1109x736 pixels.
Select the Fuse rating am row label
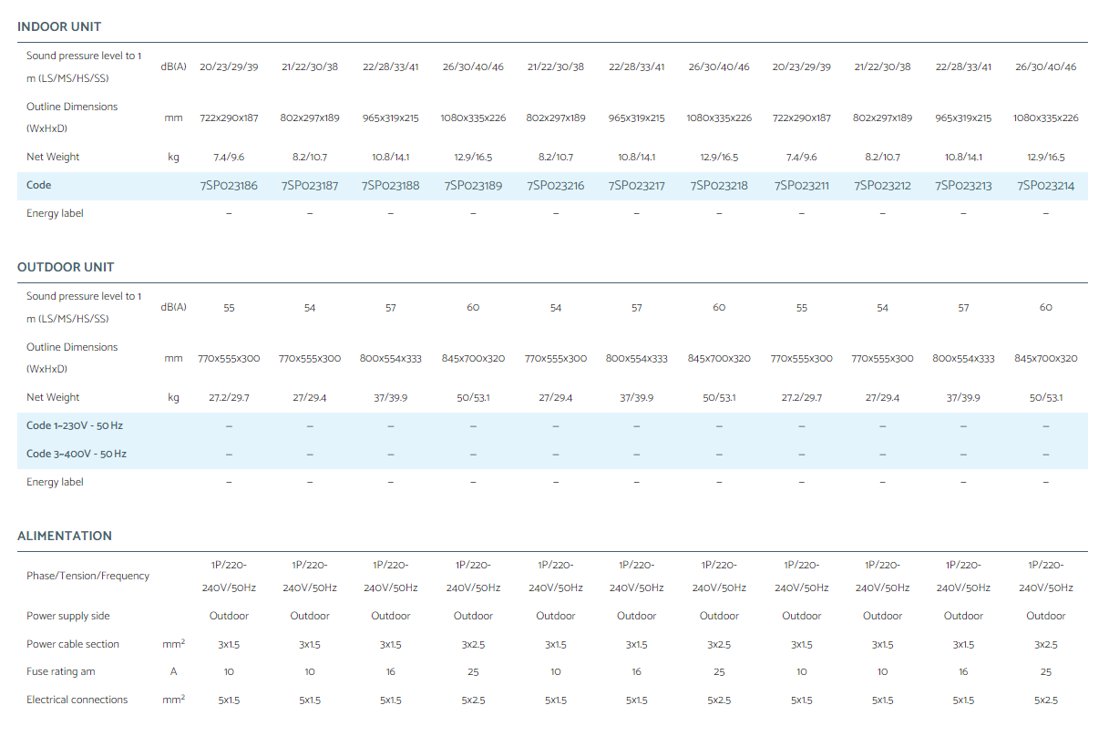(61, 671)
